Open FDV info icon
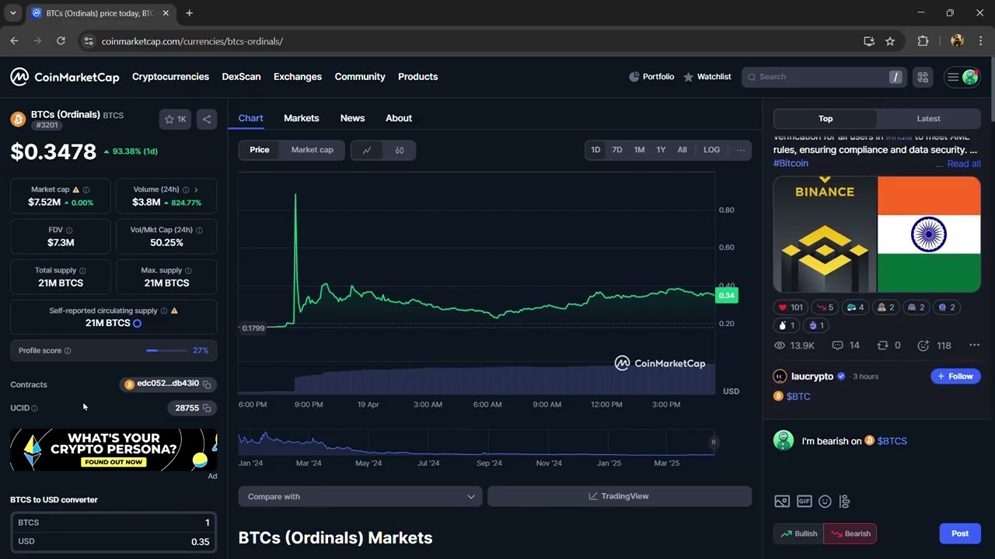The height and width of the screenshot is (559, 995). pyautogui.click(x=69, y=230)
